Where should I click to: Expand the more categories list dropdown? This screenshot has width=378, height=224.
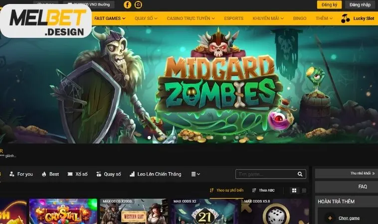click(195, 174)
